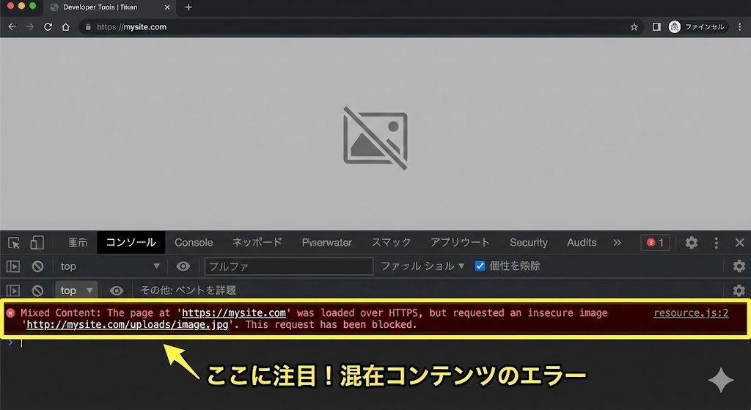This screenshot has height=410, width=751.
Task: Click the lock icon in address bar
Action: [88, 27]
